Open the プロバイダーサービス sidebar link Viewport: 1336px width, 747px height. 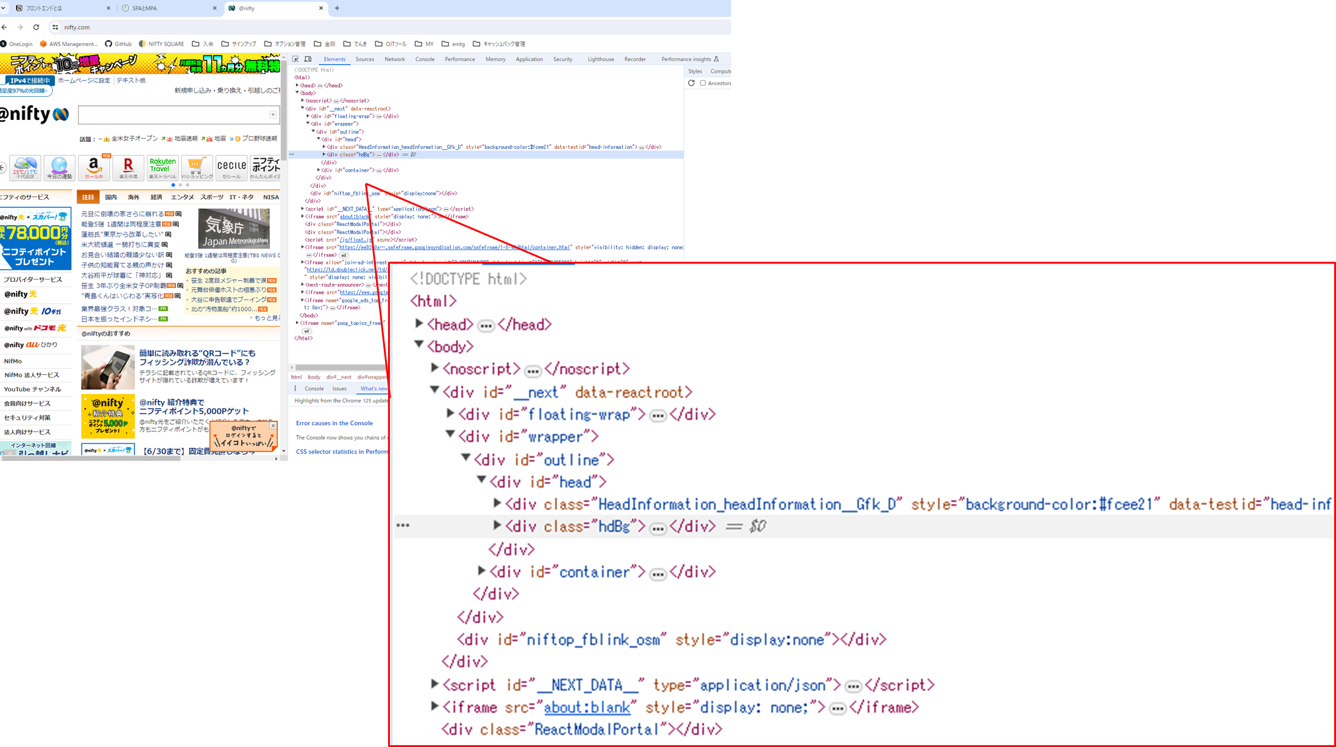33,279
